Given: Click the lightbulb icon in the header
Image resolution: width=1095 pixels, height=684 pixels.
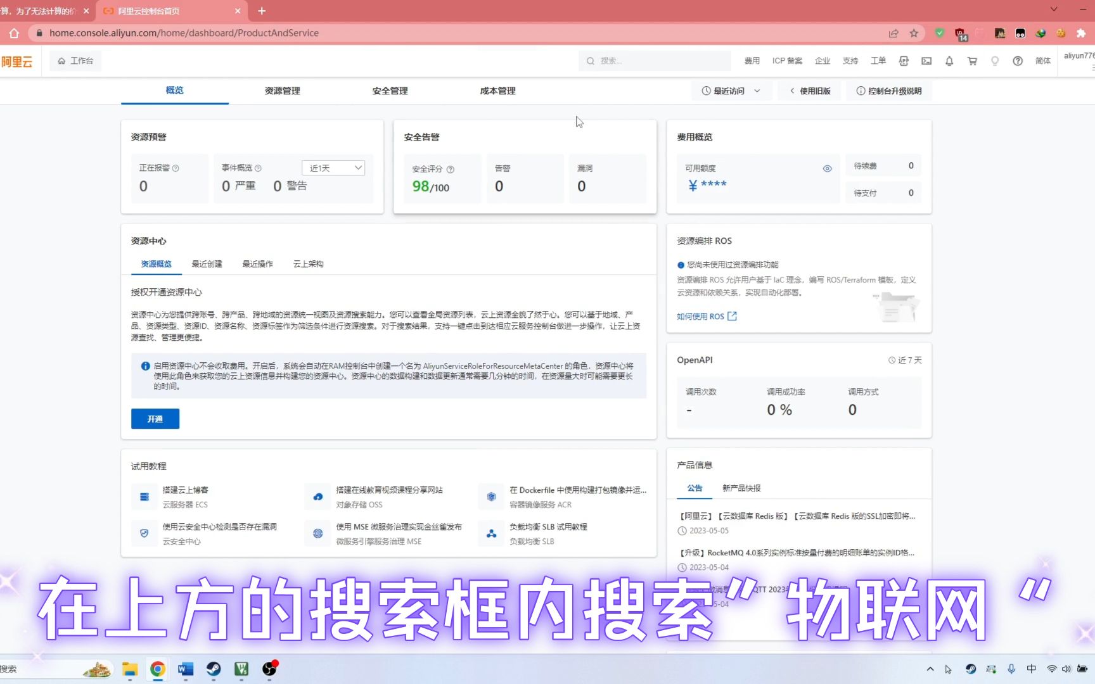Looking at the screenshot, I should point(995,61).
